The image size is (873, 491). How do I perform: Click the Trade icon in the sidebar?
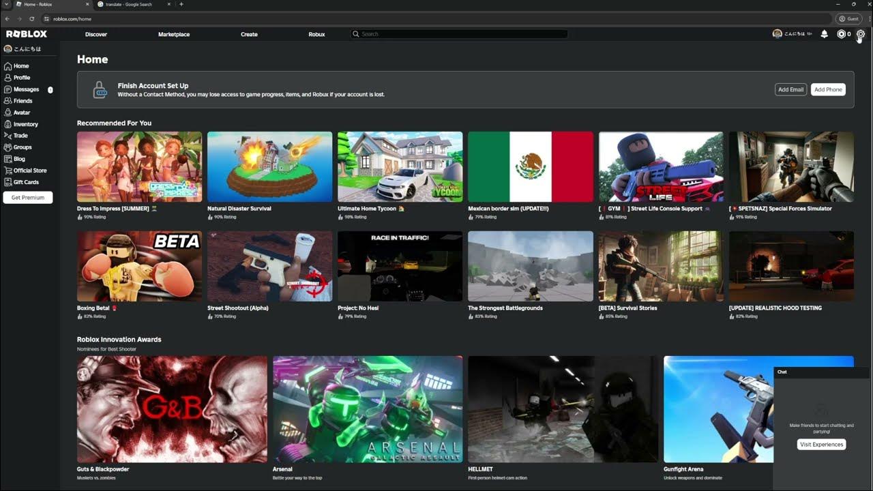[8, 136]
